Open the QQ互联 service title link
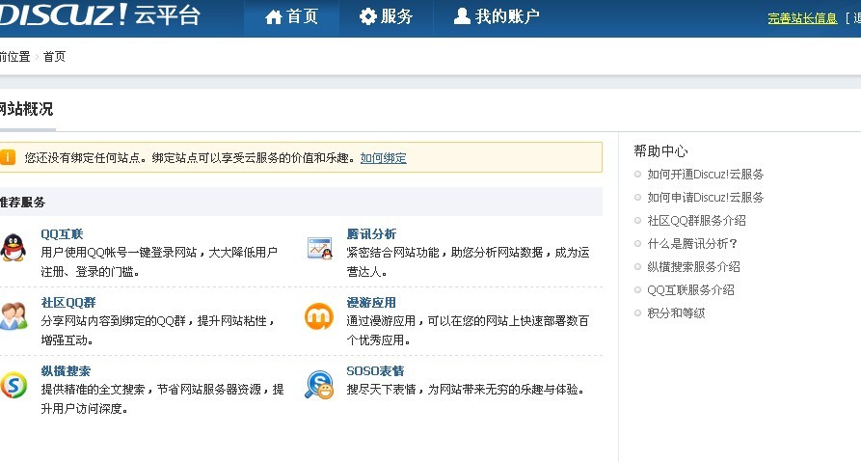Screen dimensions: 861x462 pyautogui.click(x=62, y=234)
